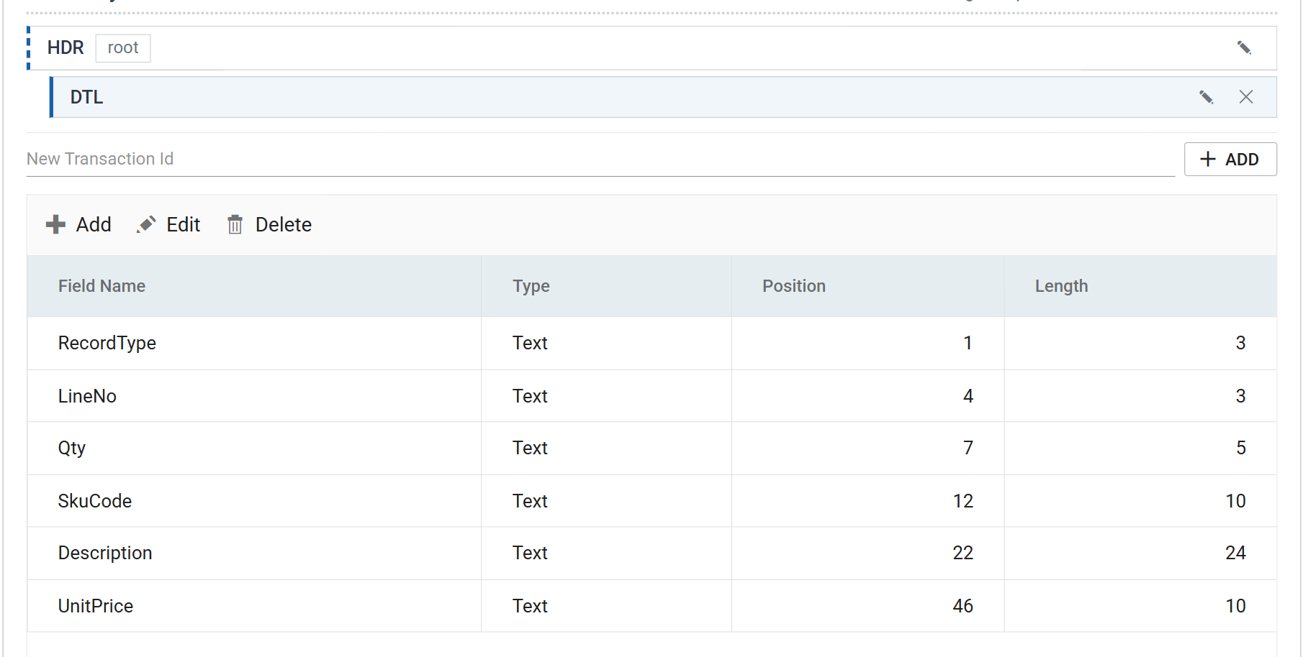Click the Type cell for LineNo

(606, 396)
